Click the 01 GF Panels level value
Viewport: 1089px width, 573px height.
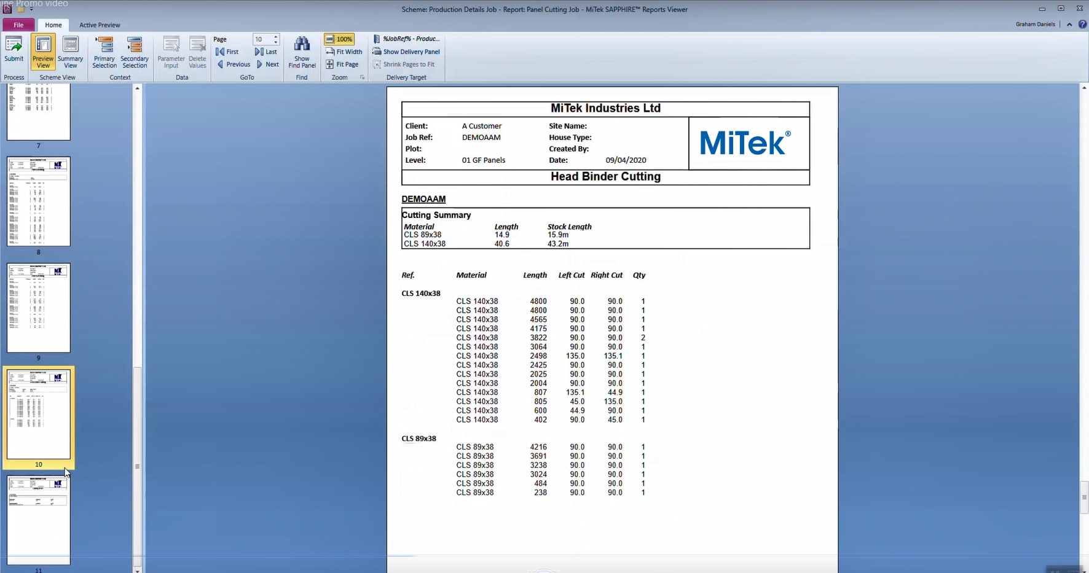(484, 160)
